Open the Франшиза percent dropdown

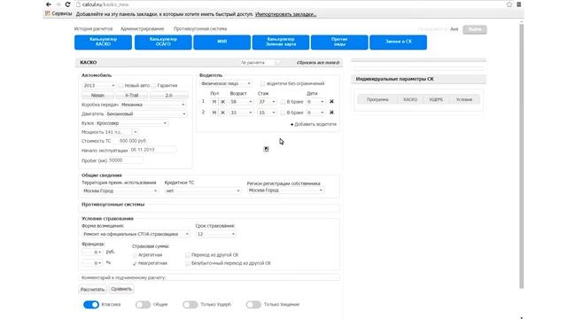92,263
